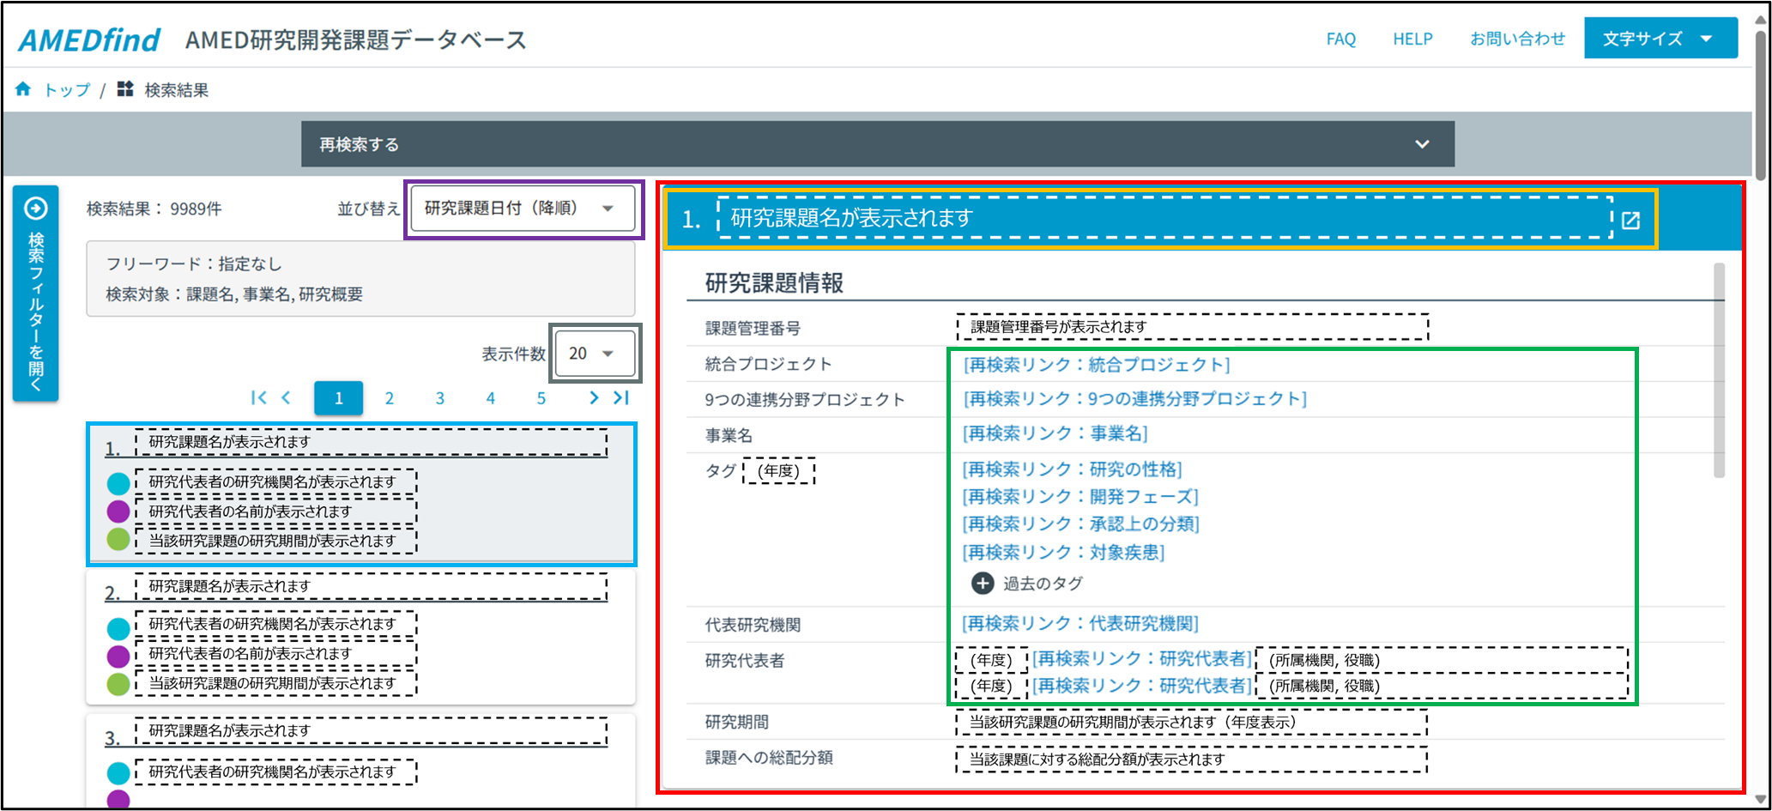Open the FAQ page

pos(1340,39)
